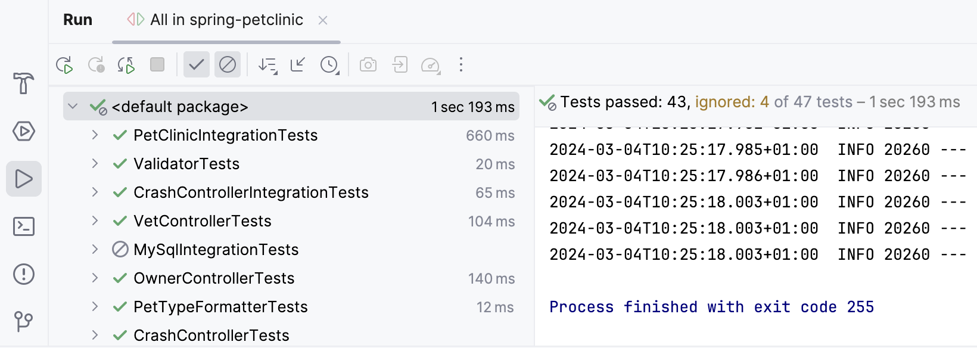Viewport: 977px width, 348px height.
Task: Expand the OwnerControllerTests node
Action: click(95, 278)
